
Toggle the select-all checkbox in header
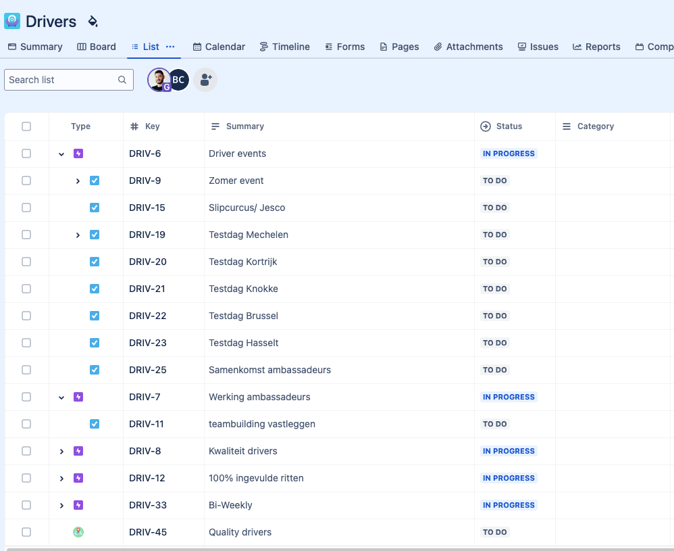[26, 126]
